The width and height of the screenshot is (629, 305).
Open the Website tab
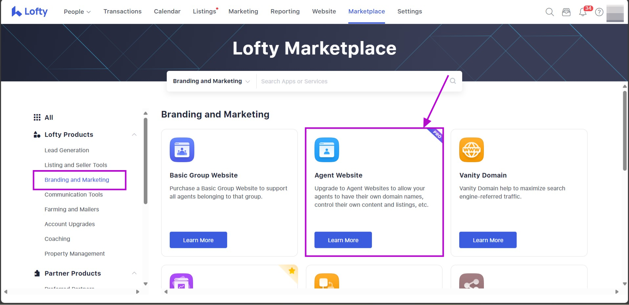coord(324,11)
